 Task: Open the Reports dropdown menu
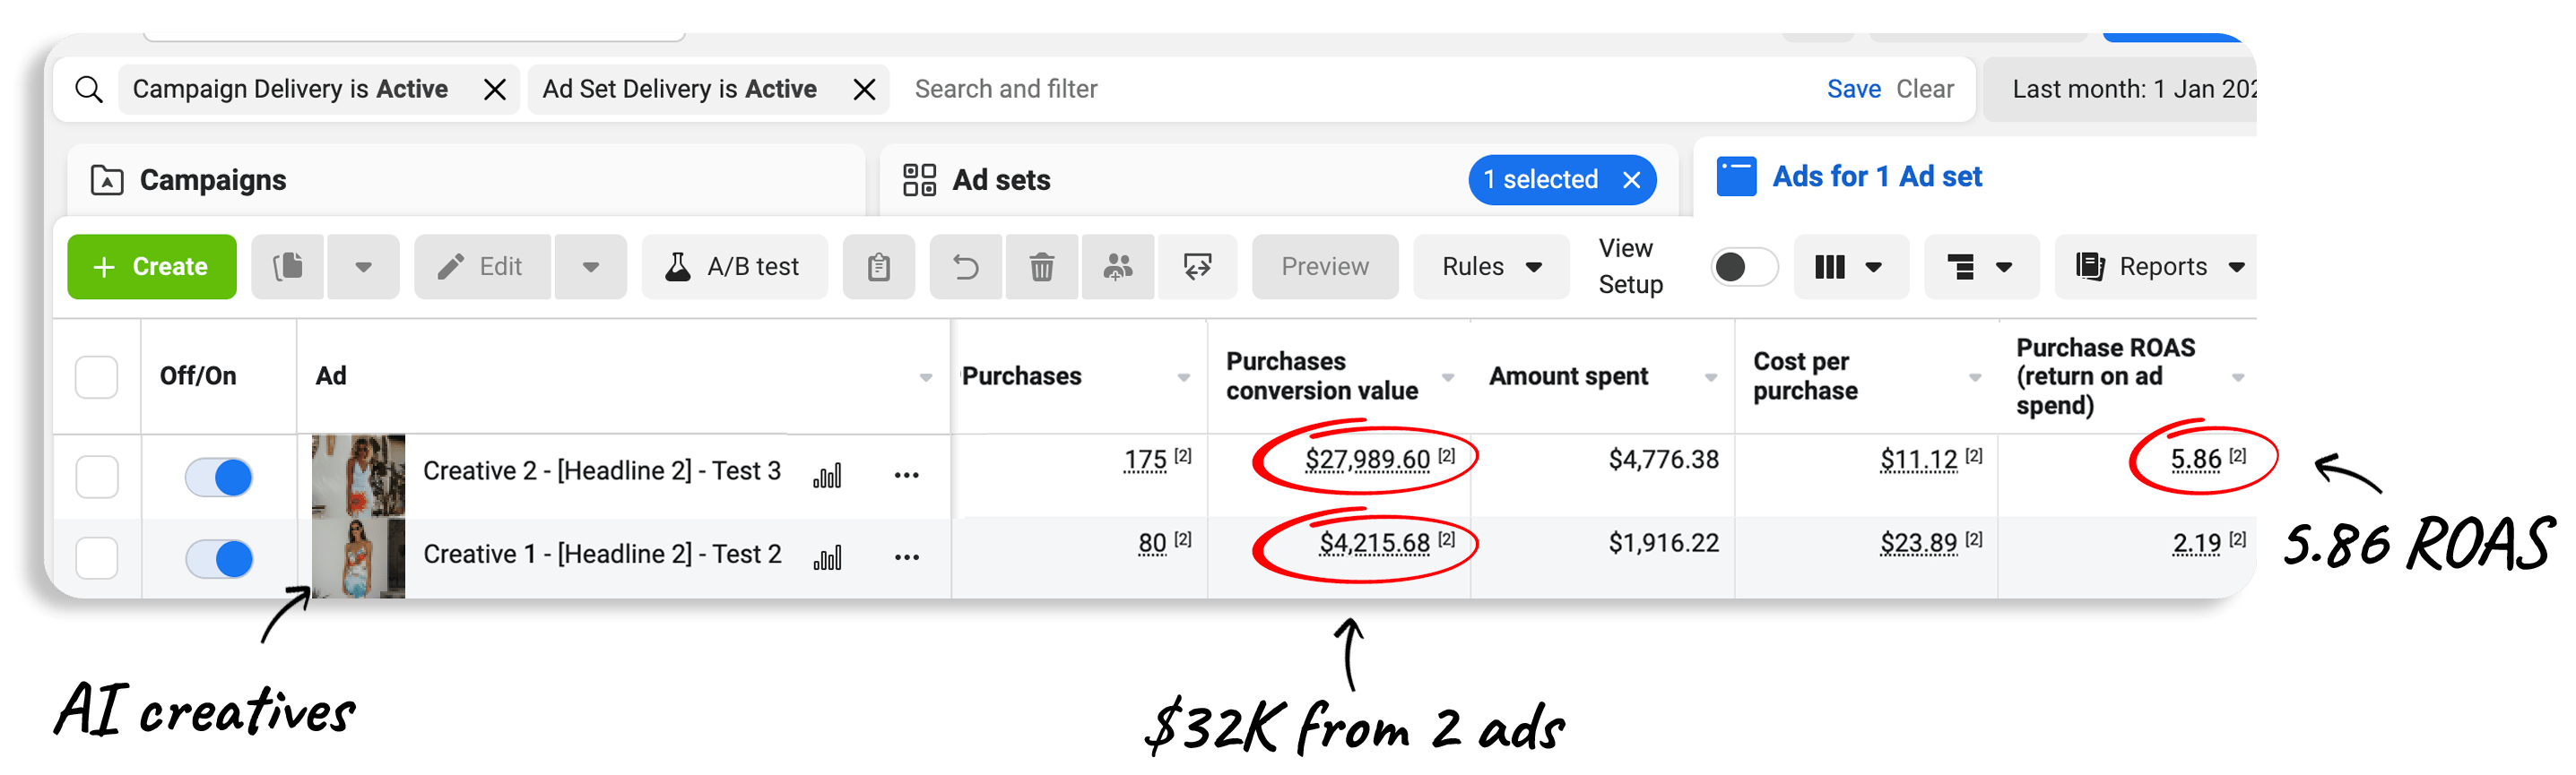(x=2160, y=267)
